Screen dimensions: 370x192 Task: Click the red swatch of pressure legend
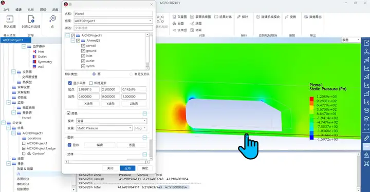click(312, 99)
